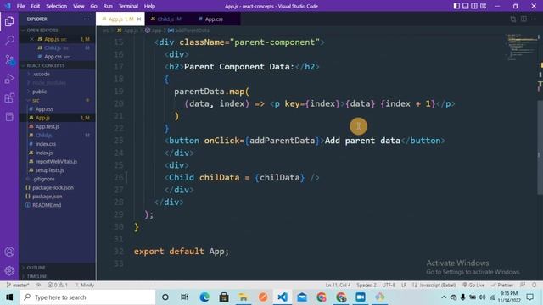Open the Explorer view in activity bar

click(x=9, y=21)
